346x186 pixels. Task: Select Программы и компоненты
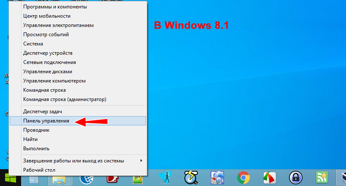(x=78, y=7)
